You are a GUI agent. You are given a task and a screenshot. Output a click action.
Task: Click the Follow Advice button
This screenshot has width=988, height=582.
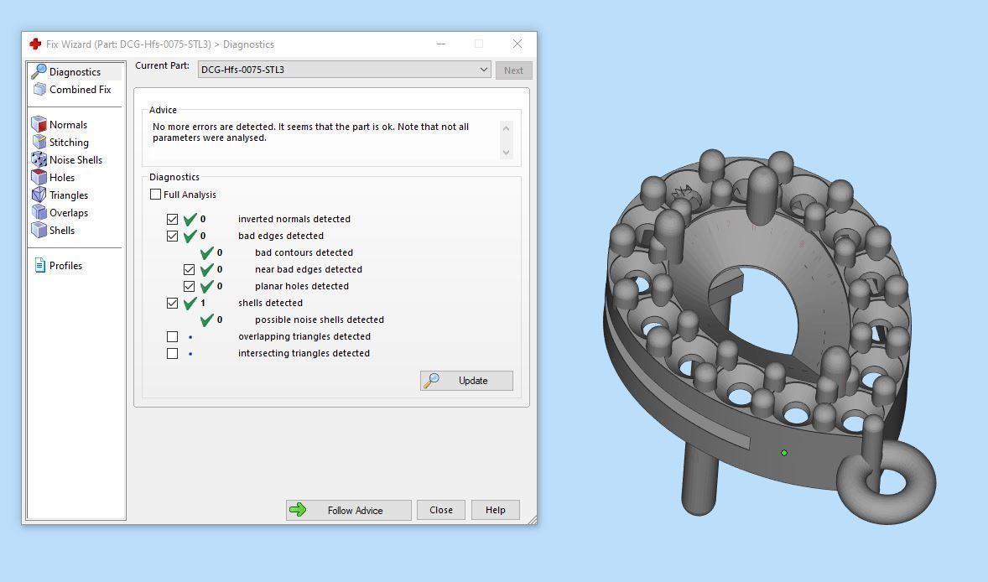pyautogui.click(x=348, y=510)
